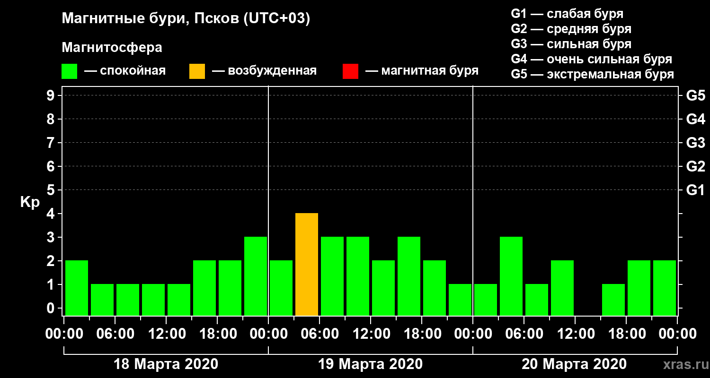This screenshot has width=710, height=378.
Task: Click the '12:00' time label under 19 March
Action: pos(371,334)
